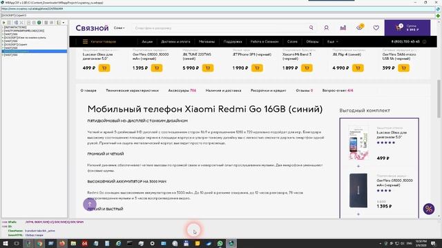
Task: Open the product comparison chart icon
Action: [x=343, y=28]
